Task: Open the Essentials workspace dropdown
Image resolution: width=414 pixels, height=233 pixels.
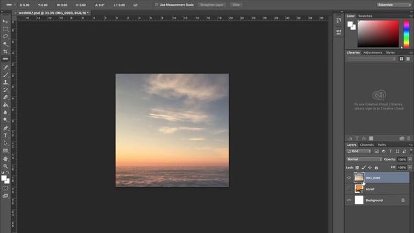Action: [x=394, y=5]
